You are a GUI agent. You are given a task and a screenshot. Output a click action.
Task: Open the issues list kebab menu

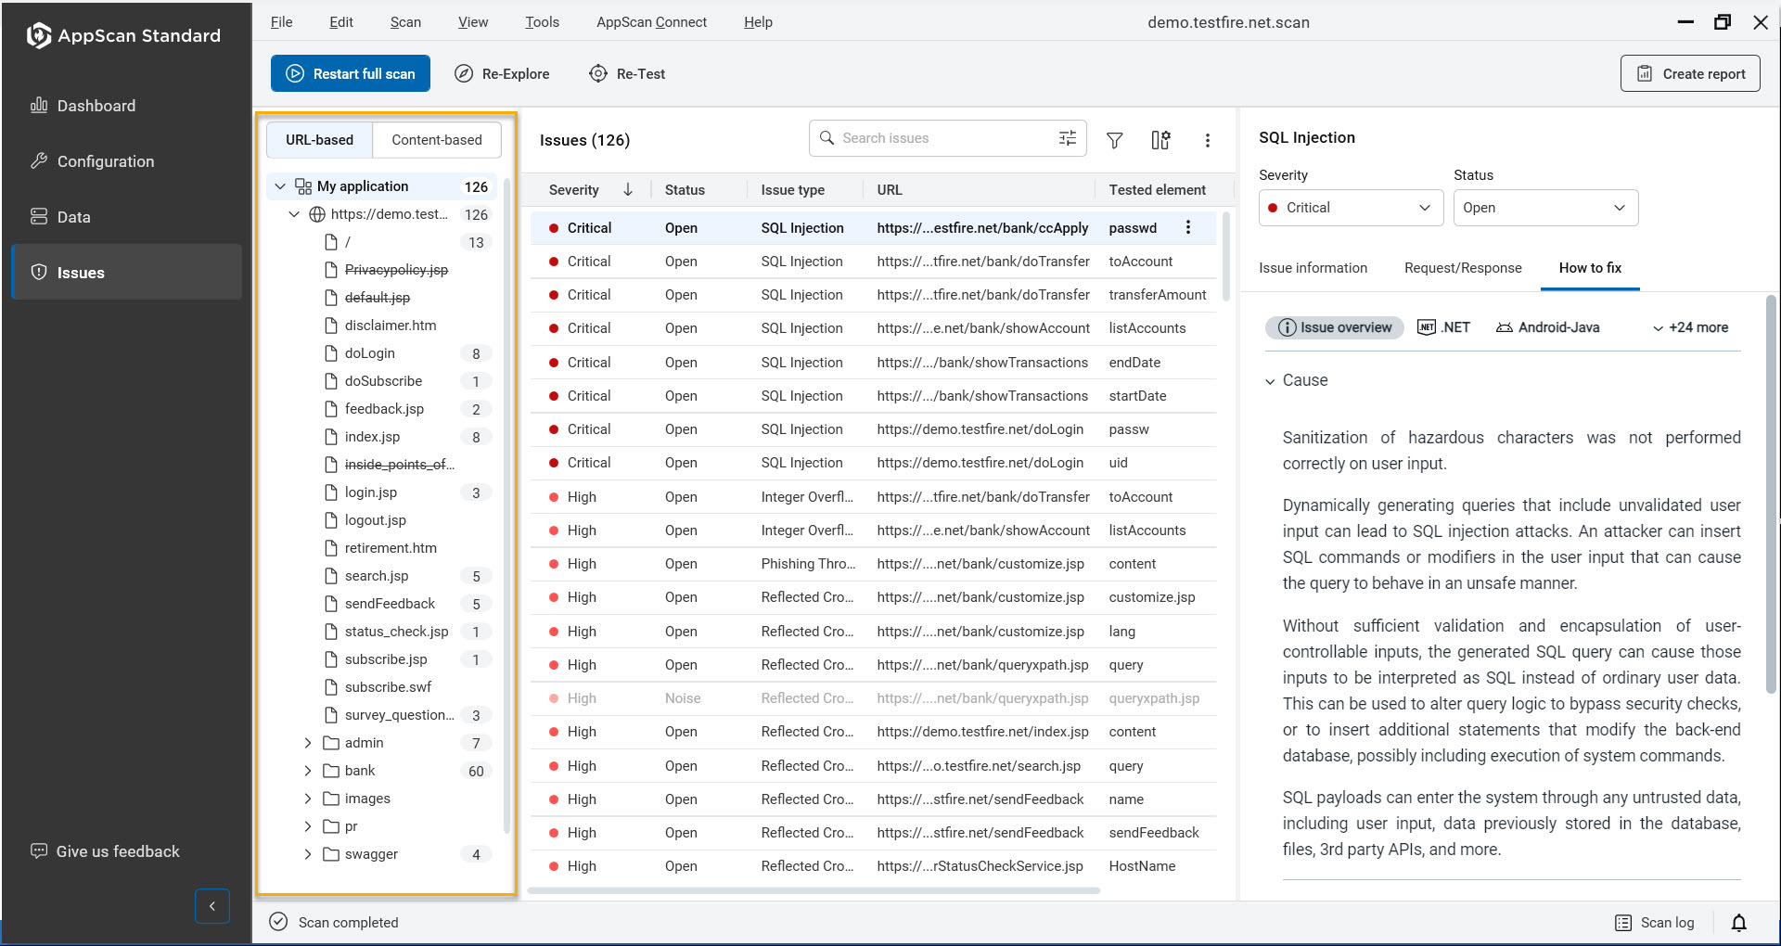1207,140
